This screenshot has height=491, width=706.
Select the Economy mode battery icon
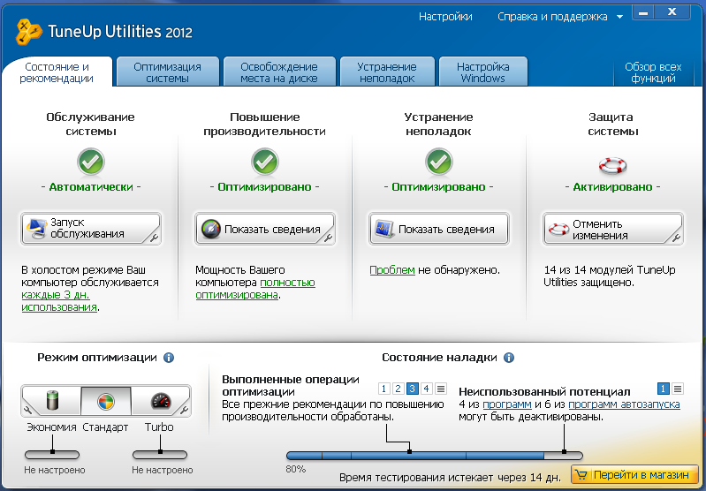[54, 401]
